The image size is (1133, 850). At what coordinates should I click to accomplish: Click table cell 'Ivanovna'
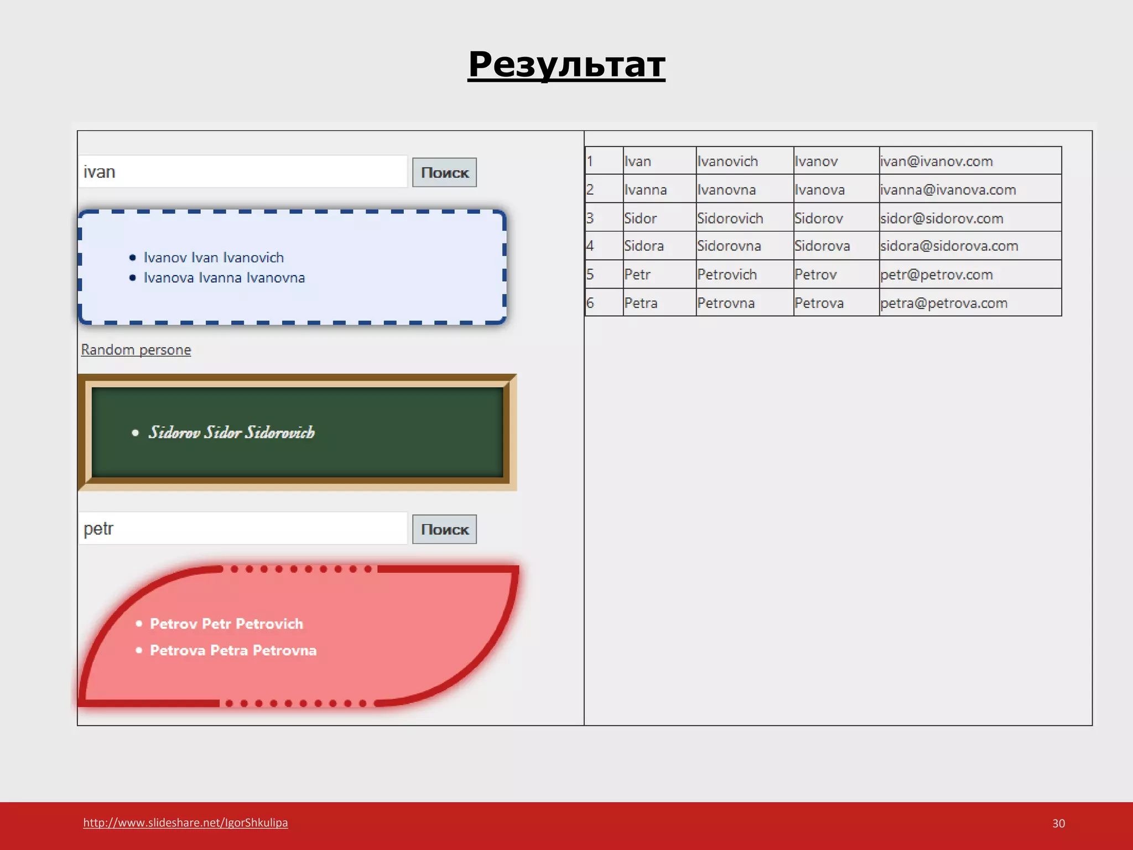coord(745,189)
